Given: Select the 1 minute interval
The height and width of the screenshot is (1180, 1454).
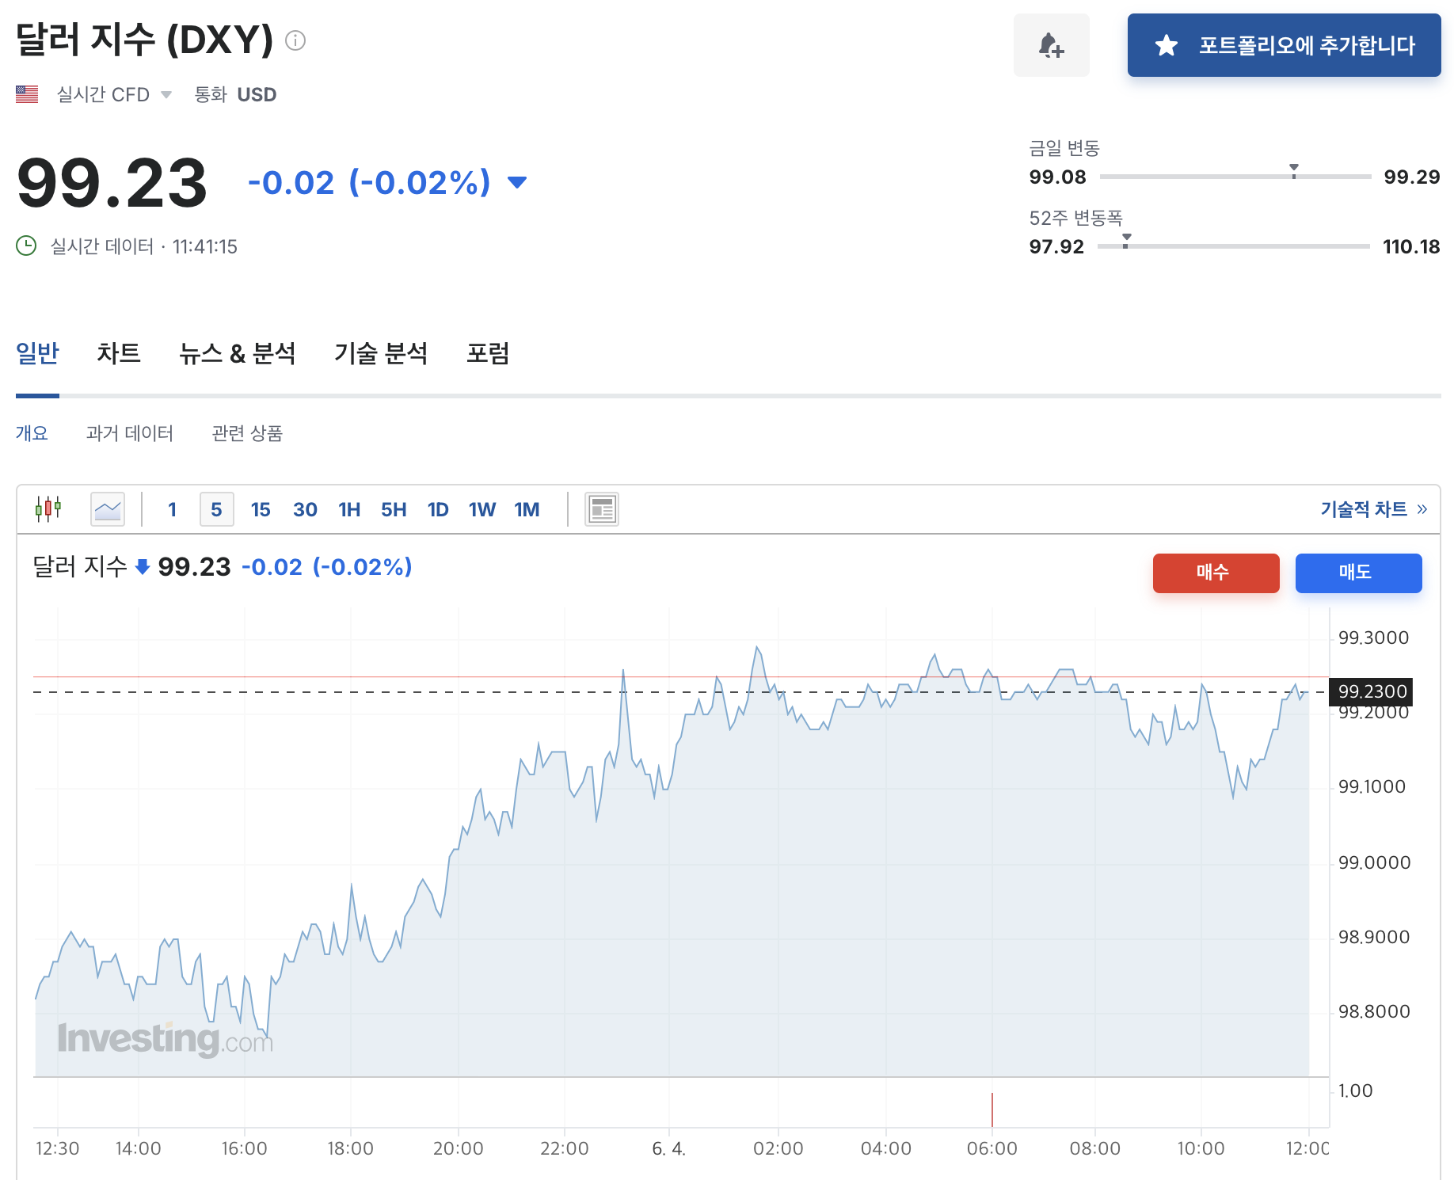Looking at the screenshot, I should coord(172,509).
